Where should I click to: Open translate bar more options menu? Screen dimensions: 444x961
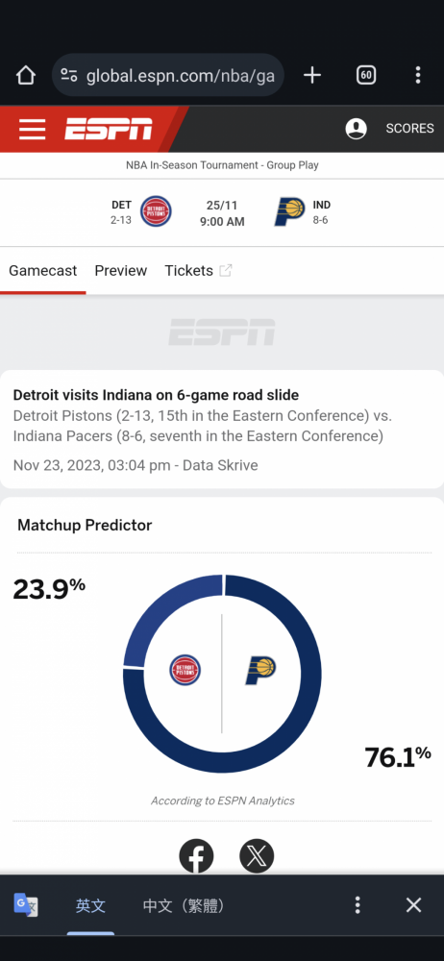click(358, 905)
